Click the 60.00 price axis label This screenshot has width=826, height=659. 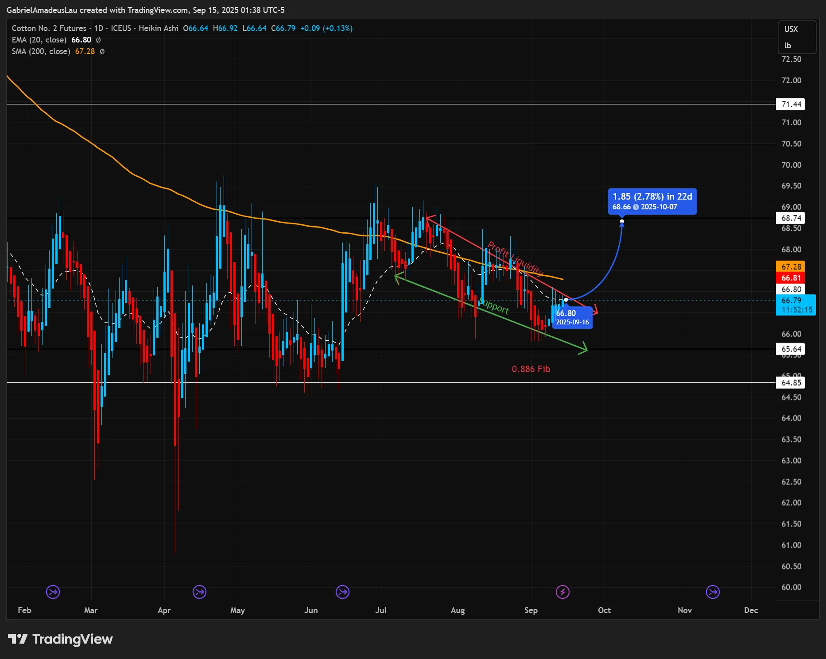point(791,587)
